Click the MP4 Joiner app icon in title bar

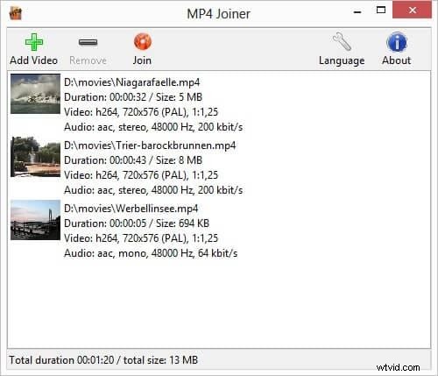[x=16, y=13]
